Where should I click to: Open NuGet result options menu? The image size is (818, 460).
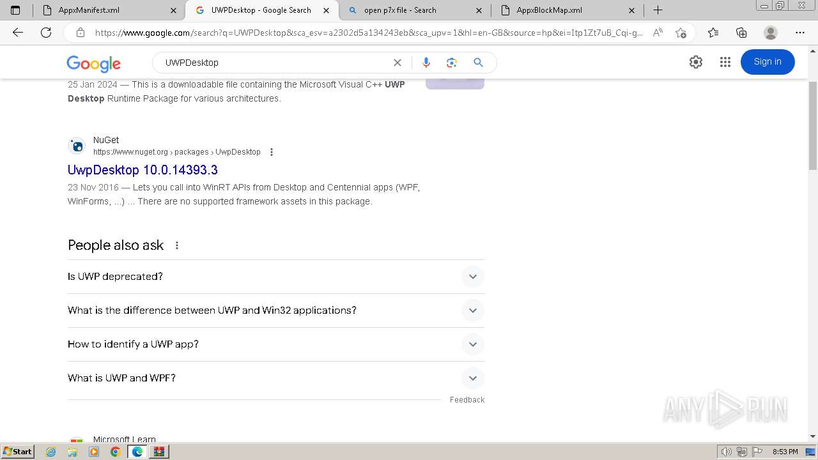[272, 152]
